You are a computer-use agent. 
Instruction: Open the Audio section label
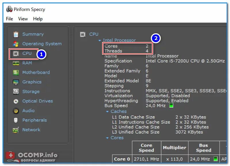coord(28,110)
